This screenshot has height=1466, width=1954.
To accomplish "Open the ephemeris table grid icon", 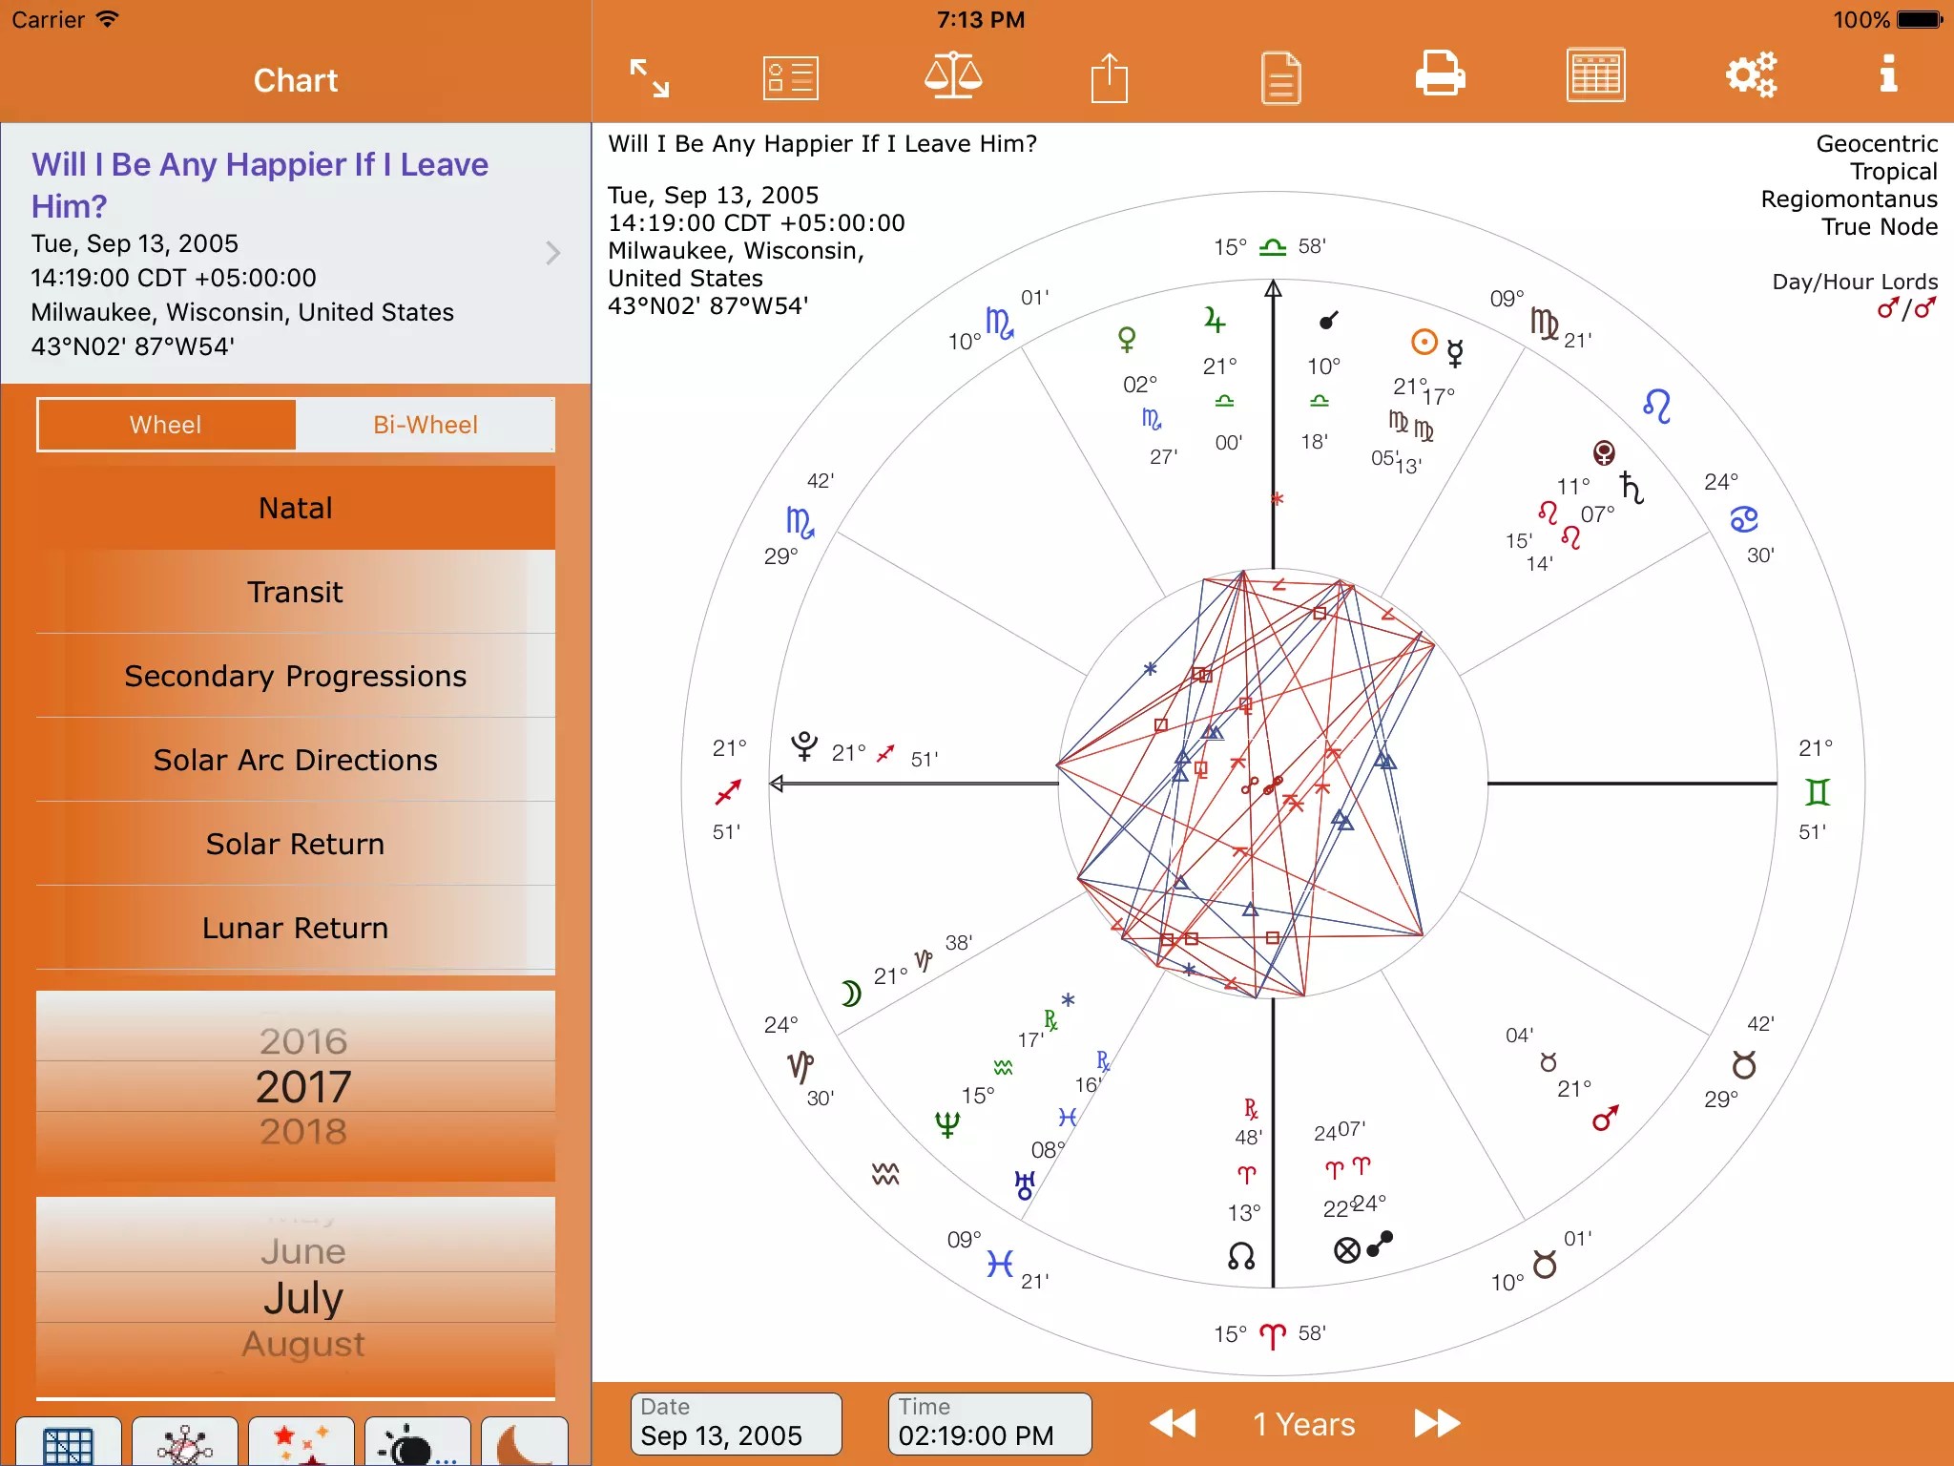I will pos(1595,76).
